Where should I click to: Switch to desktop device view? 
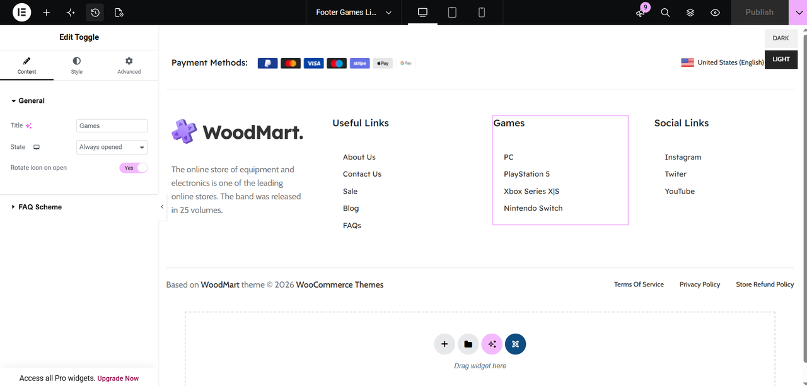[422, 13]
